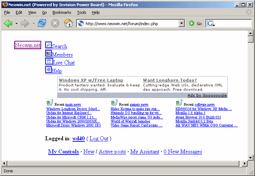Open the Help menu in menu bar
The height and width of the screenshot is (176, 255).
(95, 12)
